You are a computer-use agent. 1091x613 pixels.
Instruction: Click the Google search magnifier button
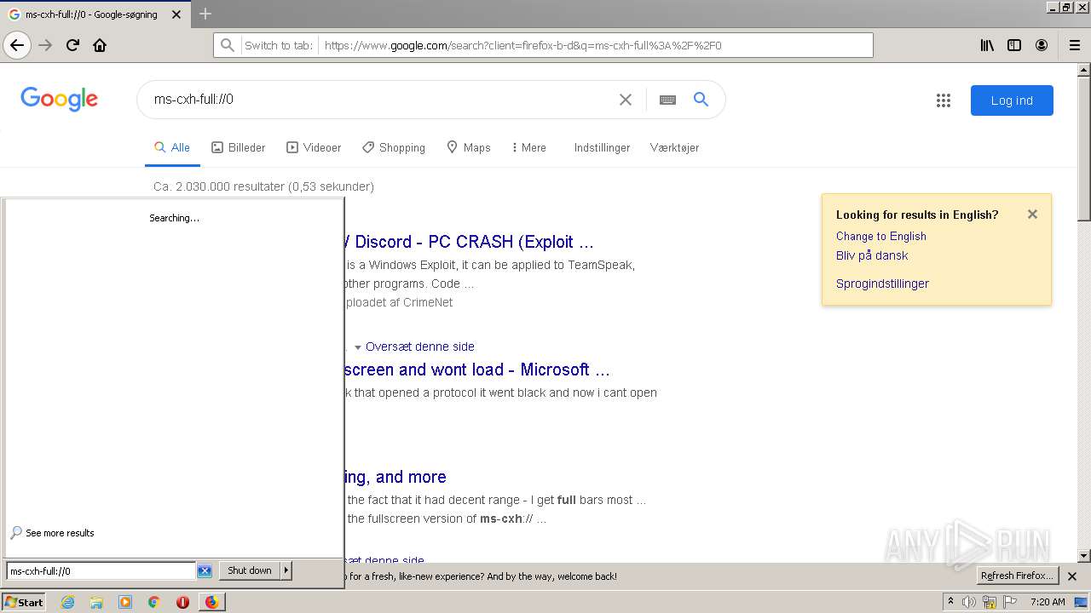coord(701,100)
